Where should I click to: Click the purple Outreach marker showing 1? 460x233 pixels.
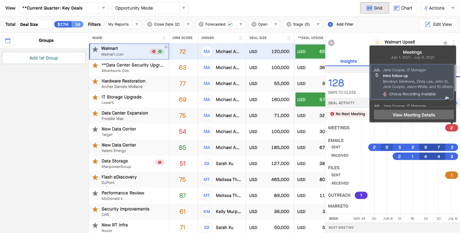(361, 195)
